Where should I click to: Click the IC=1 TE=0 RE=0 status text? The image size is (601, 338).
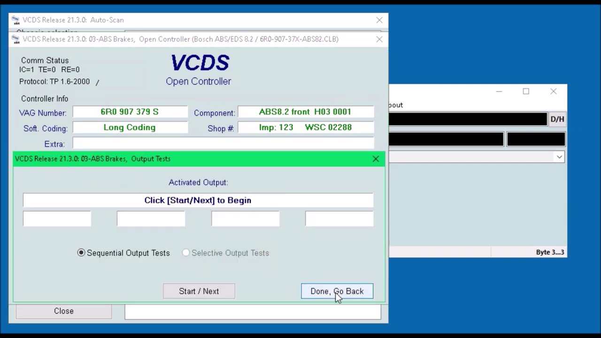pos(49,70)
